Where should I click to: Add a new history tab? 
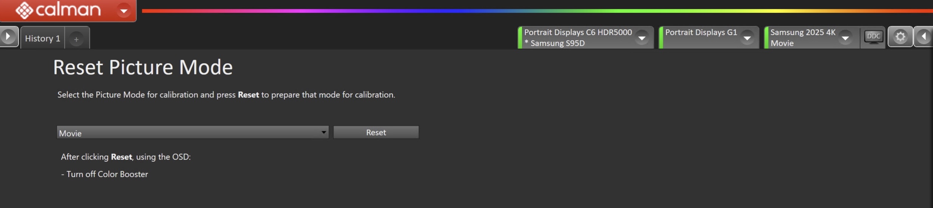[x=76, y=39]
